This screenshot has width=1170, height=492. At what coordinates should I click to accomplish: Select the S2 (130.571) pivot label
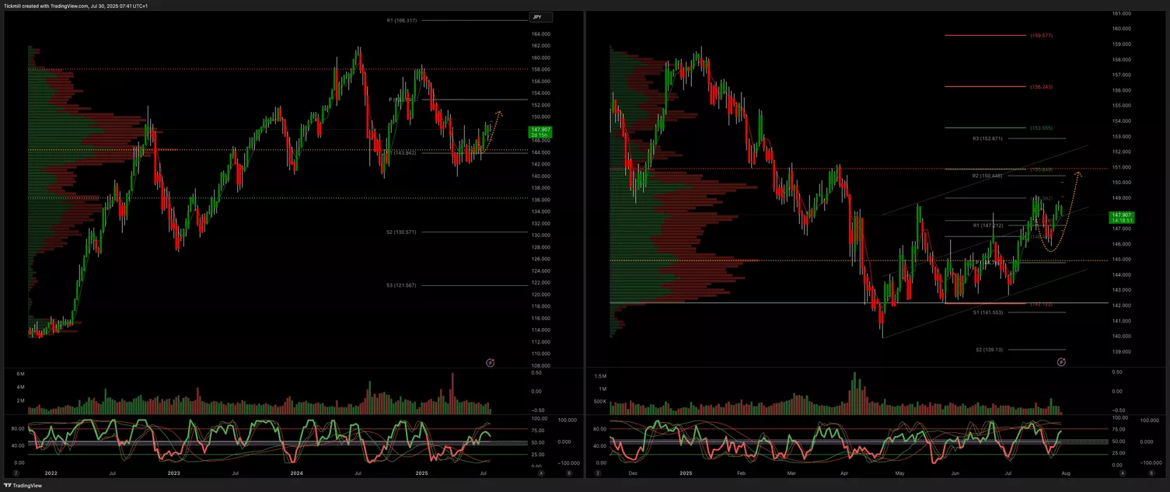click(x=401, y=232)
